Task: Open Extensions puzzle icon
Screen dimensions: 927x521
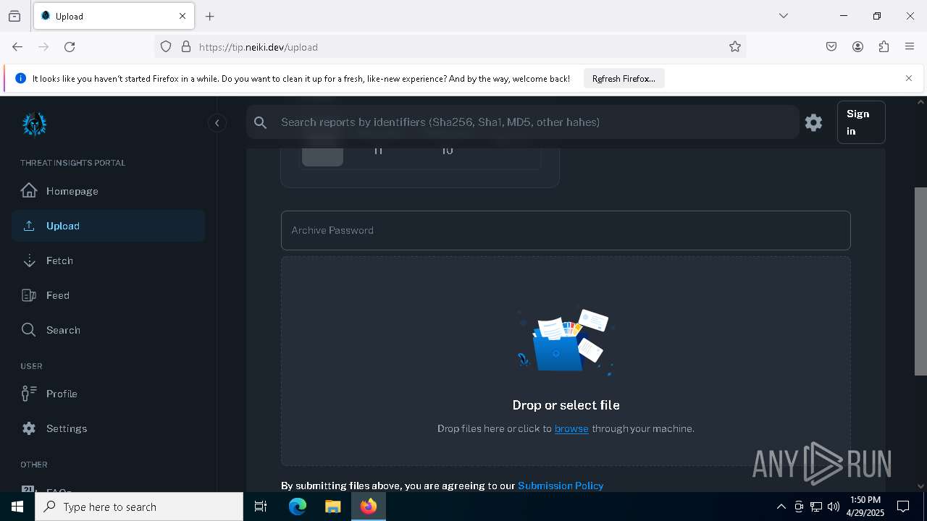Action: 884,46
